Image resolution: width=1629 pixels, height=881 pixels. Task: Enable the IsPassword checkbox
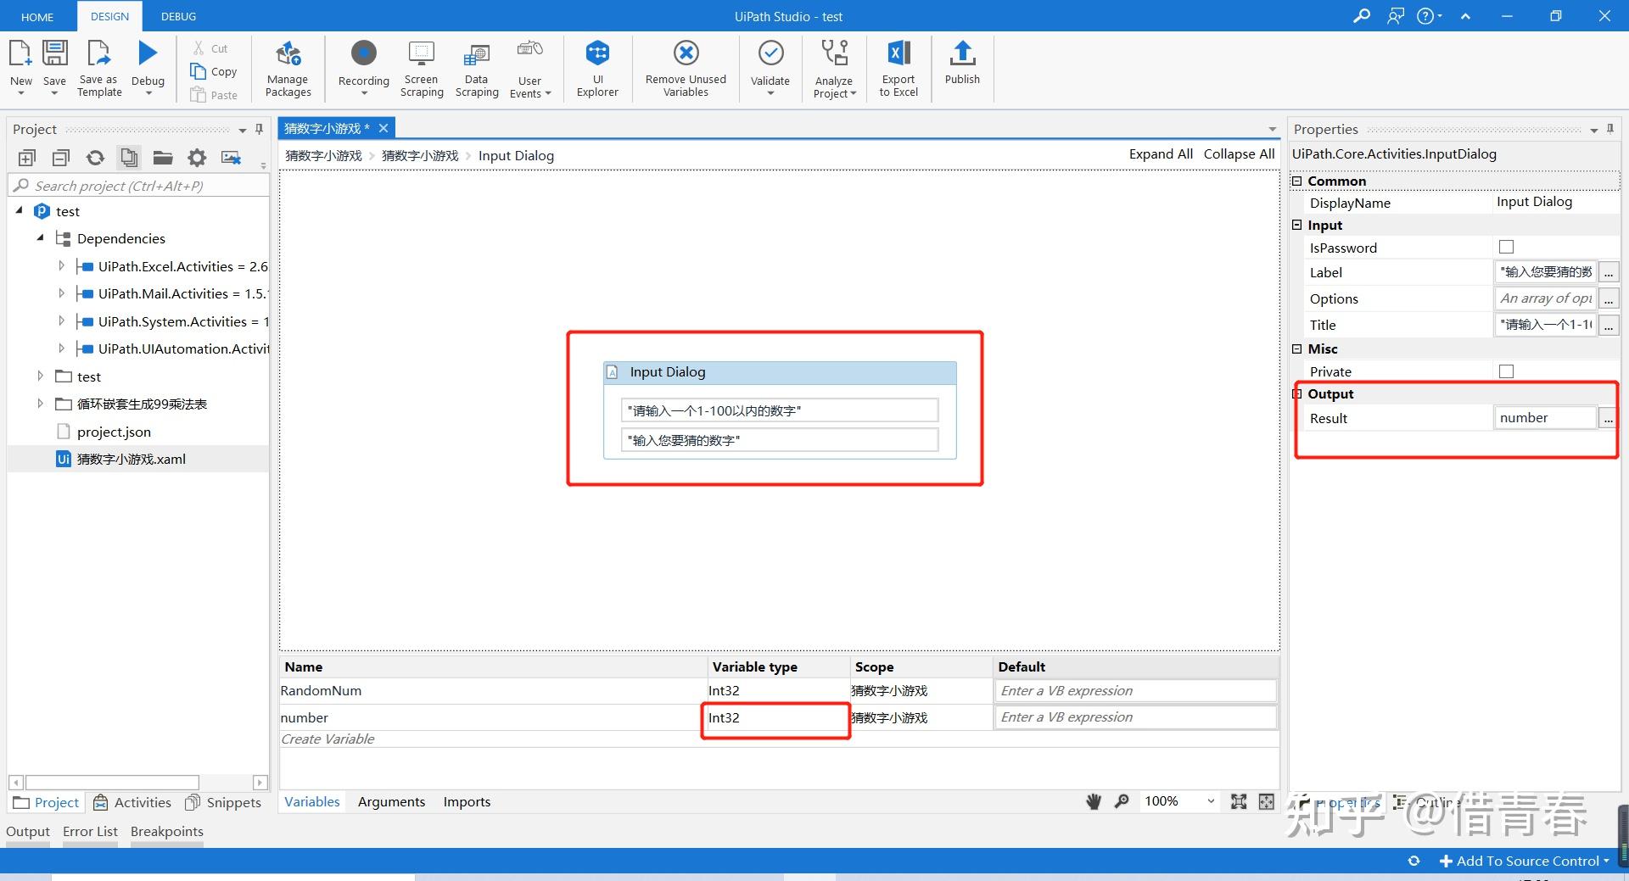1506,247
